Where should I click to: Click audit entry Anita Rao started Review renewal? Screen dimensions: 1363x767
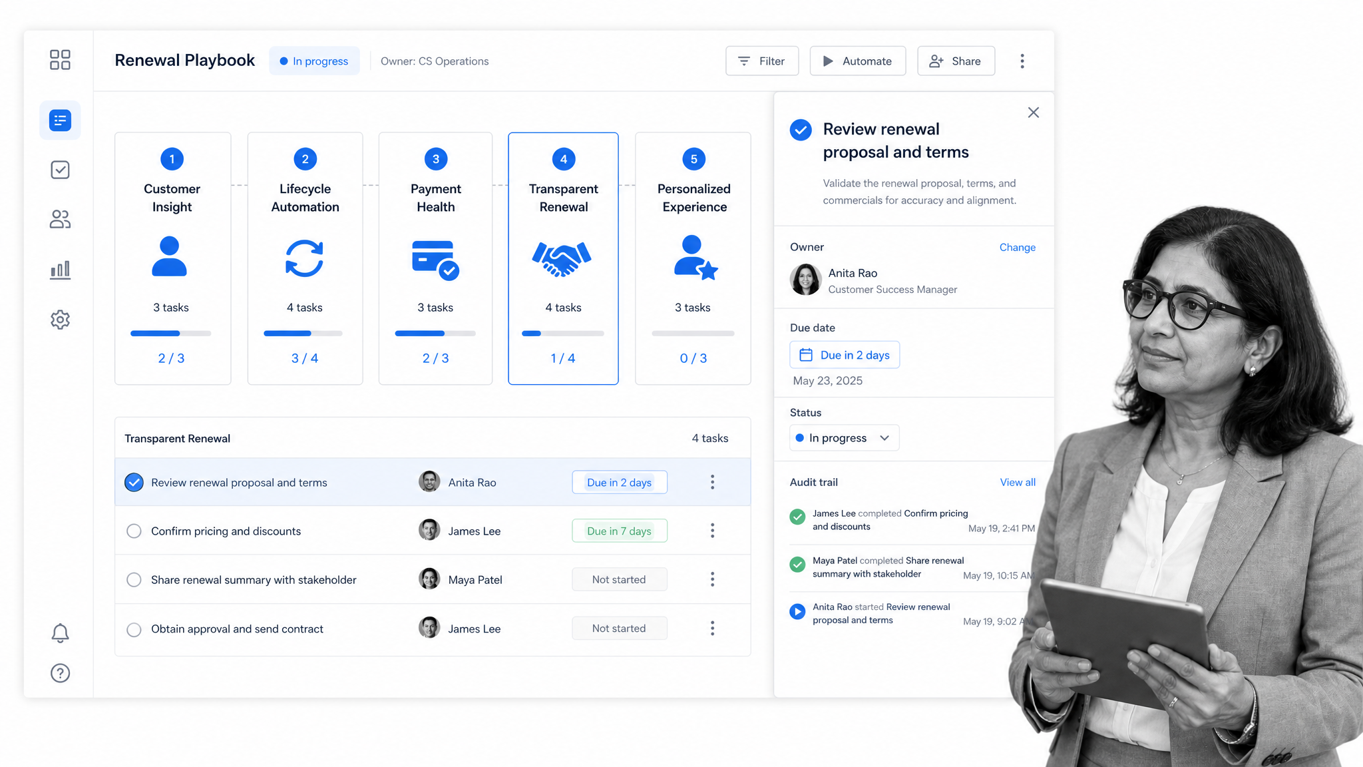(912, 613)
